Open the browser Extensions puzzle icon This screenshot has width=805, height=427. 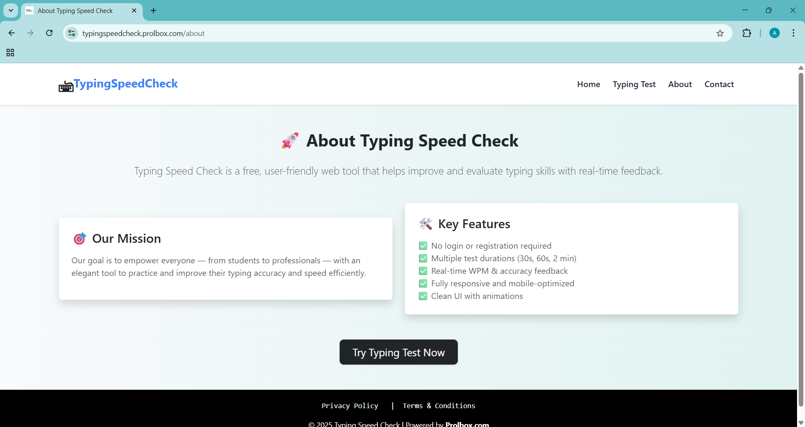pyautogui.click(x=747, y=33)
